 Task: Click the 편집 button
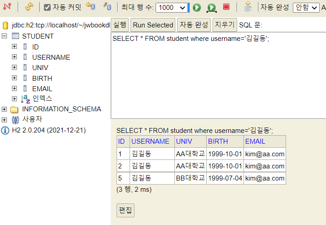pos(126,210)
